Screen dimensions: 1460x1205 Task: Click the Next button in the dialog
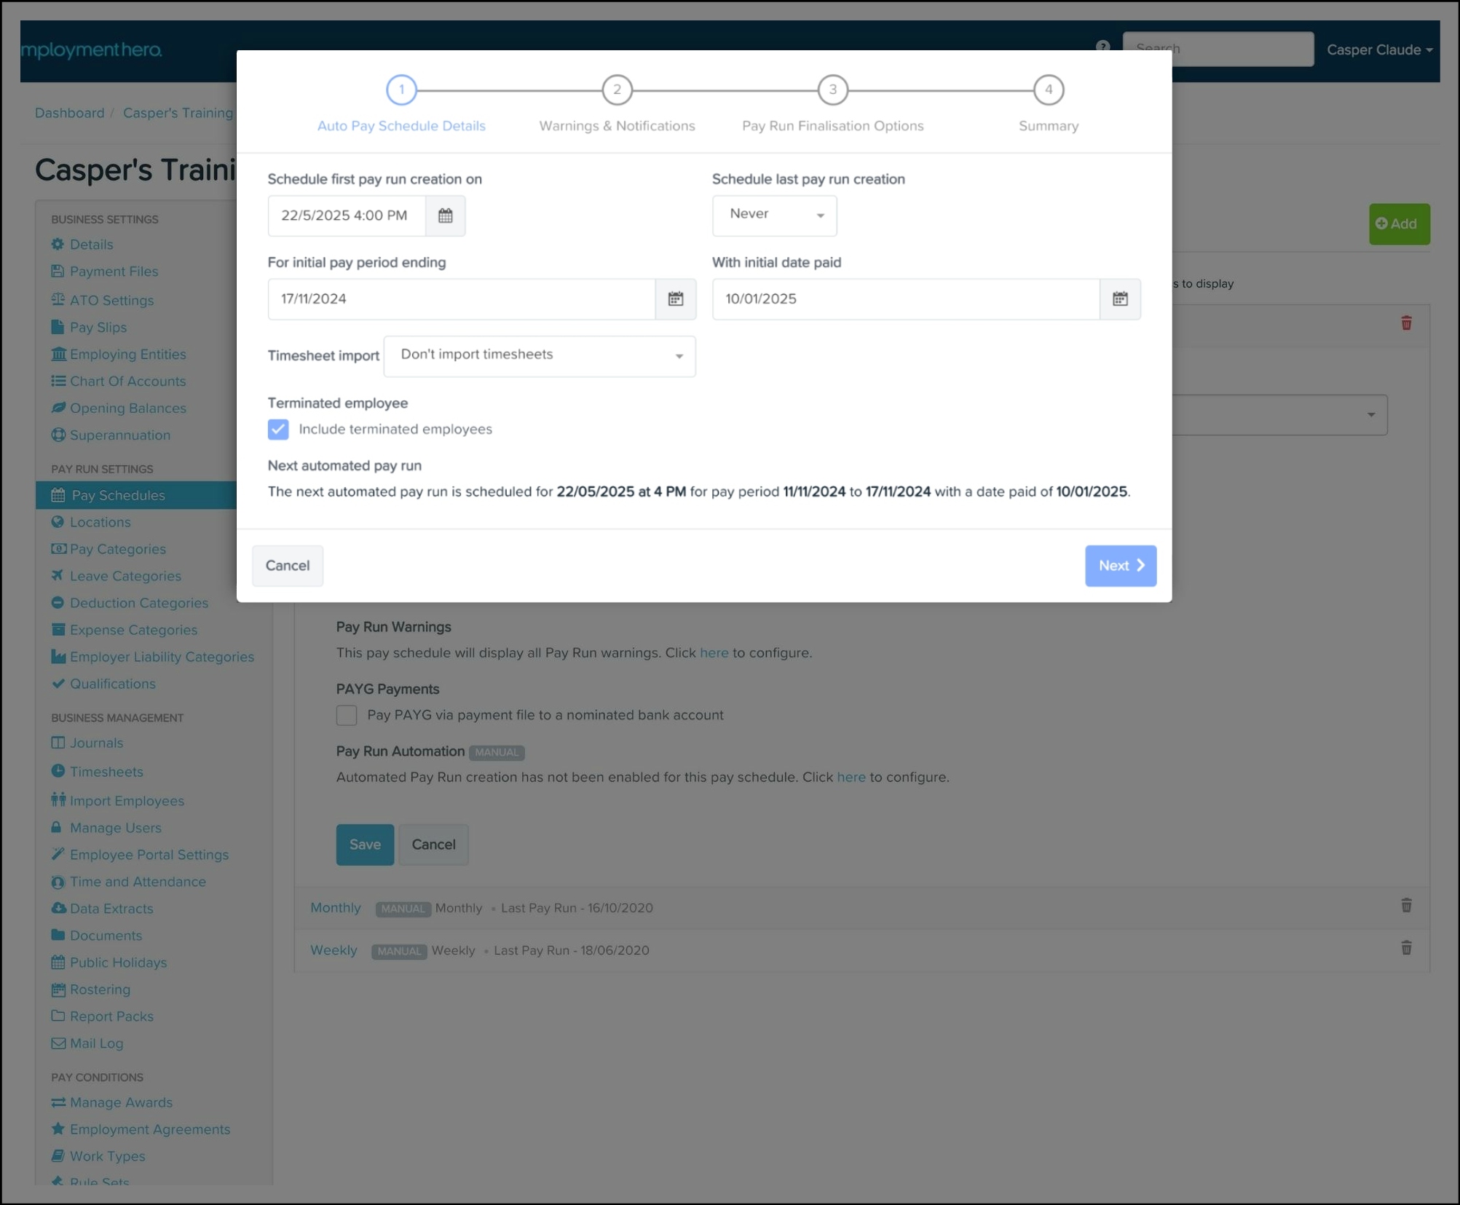pos(1119,566)
